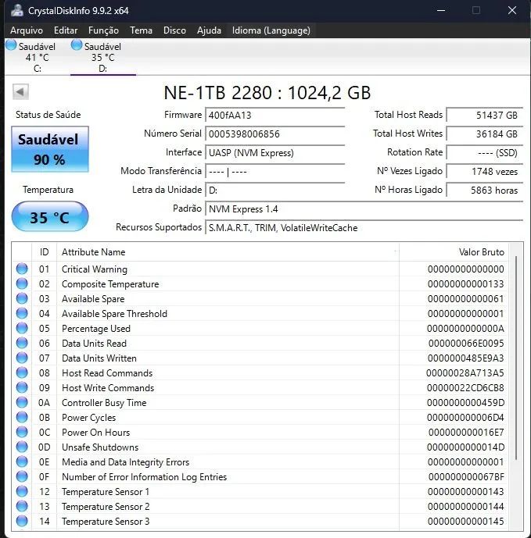Viewport: 531px width, 538px height.
Task: Click status icon for Data Units Written row
Action: coord(22,358)
